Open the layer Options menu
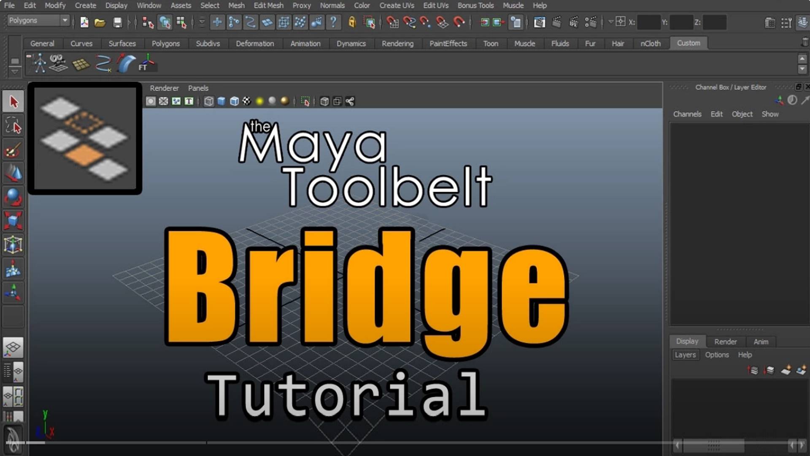Image resolution: width=810 pixels, height=456 pixels. pos(717,355)
